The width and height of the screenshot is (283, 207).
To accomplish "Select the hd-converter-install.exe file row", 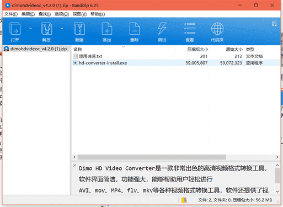I will click(175, 63).
